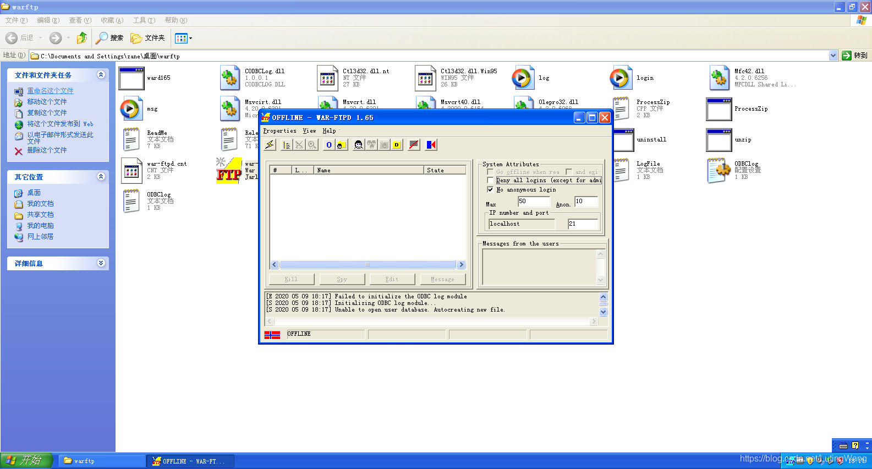872x469 pixels.
Task: Click the OFFLINE - WAR-FT taskbar button
Action: pyautogui.click(x=190, y=461)
